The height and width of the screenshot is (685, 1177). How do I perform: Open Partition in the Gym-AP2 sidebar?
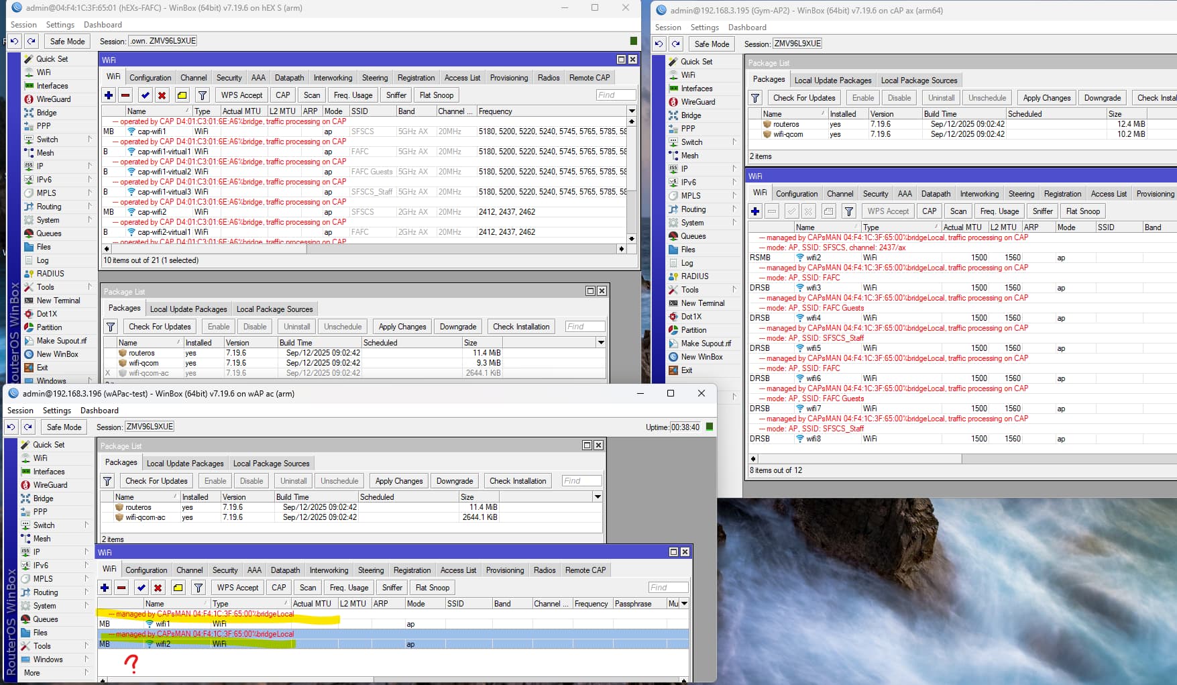coord(693,330)
